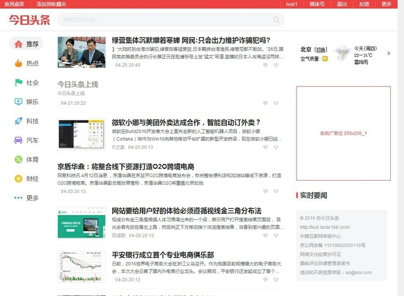
Task: Like the 今日头条上线 post with heart icon
Action: pyautogui.click(x=266, y=103)
